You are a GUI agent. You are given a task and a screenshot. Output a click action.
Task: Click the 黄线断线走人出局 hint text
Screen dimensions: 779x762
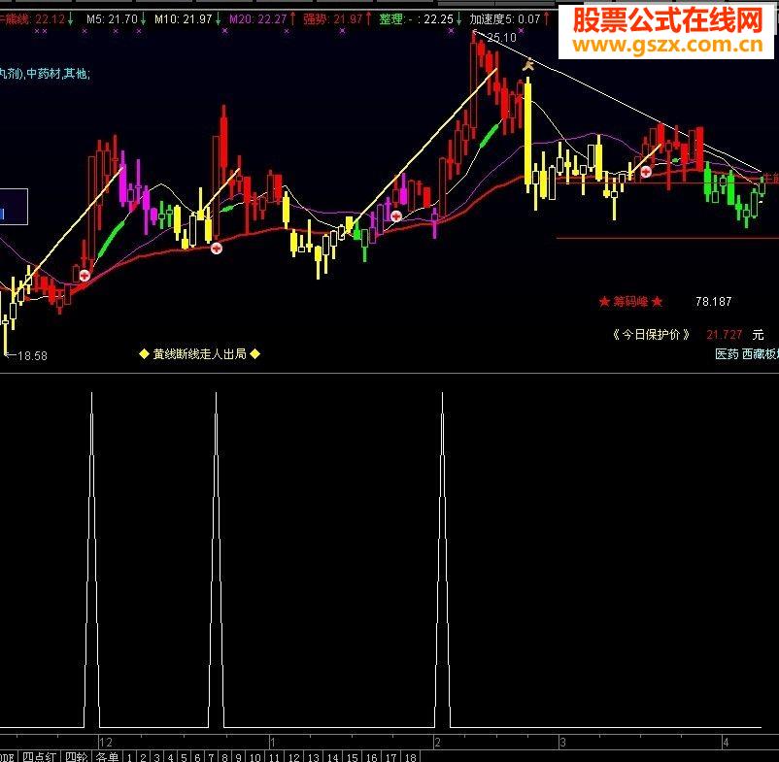199,354
